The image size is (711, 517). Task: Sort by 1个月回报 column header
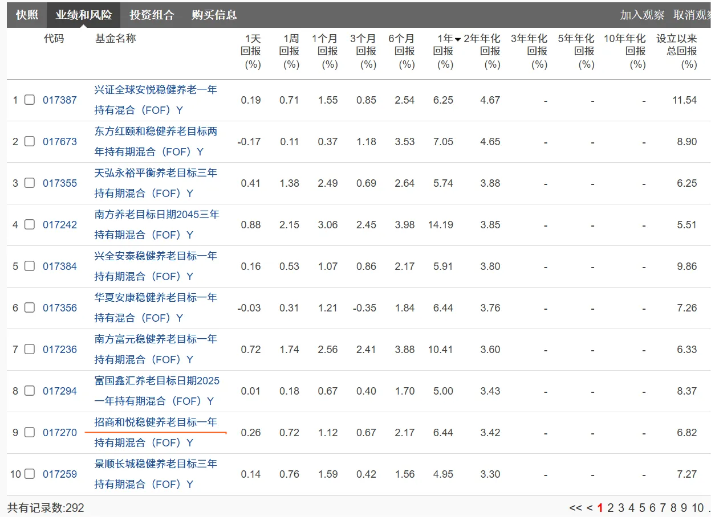[325, 51]
